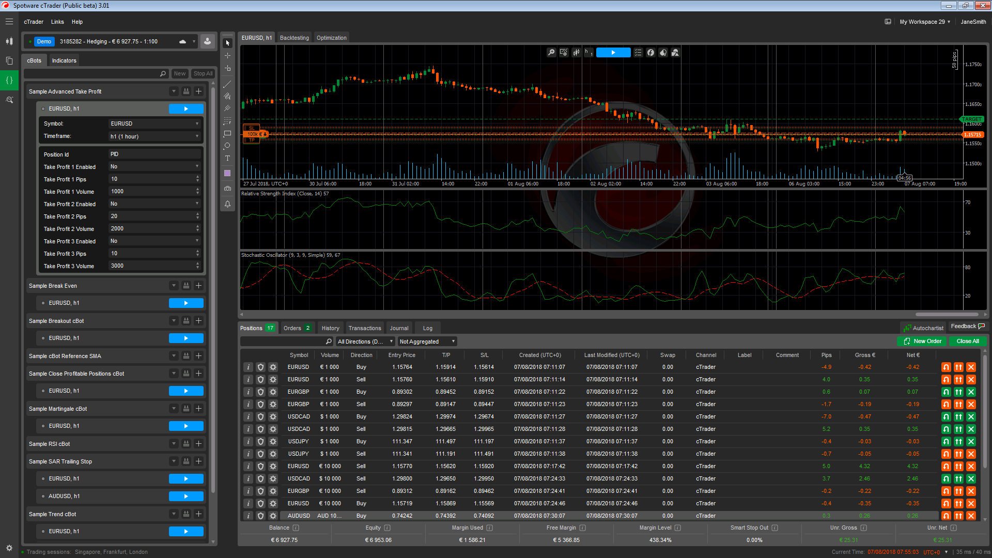Start the Sample Breakout cBot EURUSD instance
Viewport: 992px width, 558px height.
186,338
